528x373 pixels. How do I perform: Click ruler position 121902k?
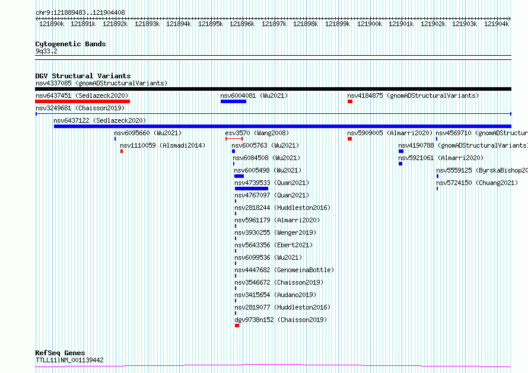432,24
